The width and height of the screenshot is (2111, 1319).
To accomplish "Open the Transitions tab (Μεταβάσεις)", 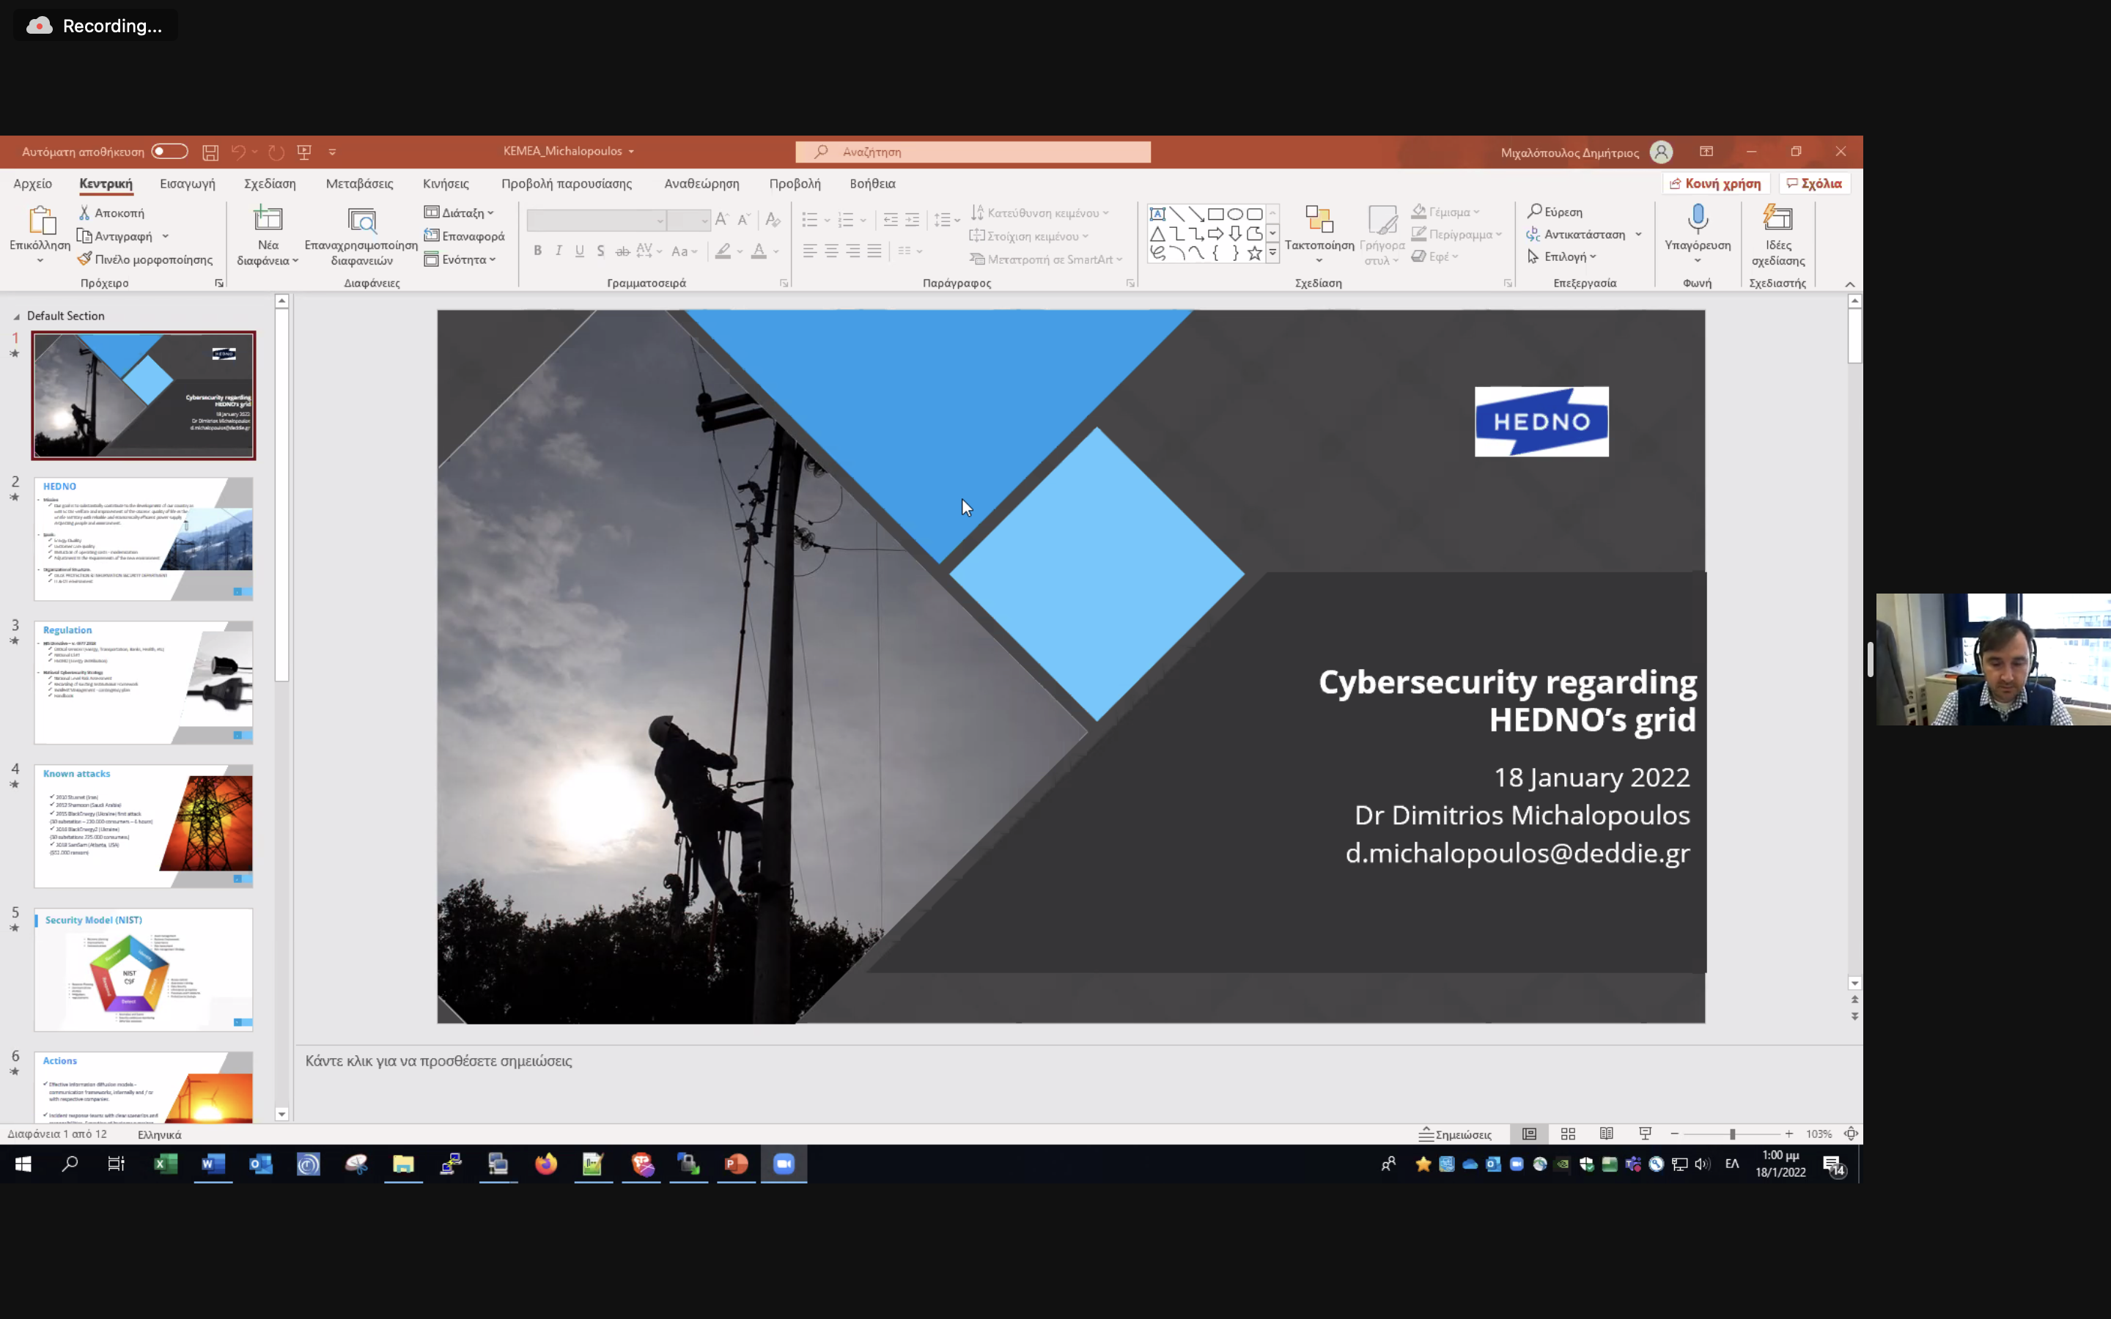I will [358, 183].
